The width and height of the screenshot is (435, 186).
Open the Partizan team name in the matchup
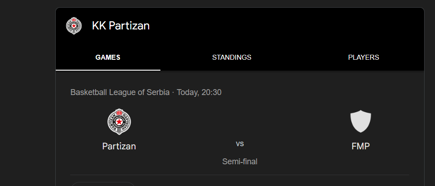[x=119, y=146]
